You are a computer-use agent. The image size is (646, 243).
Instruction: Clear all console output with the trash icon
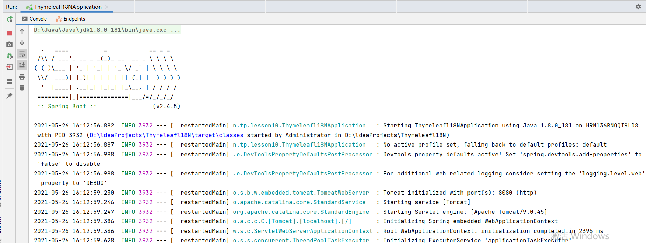point(22,88)
